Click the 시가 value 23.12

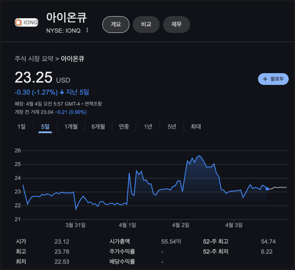point(62,241)
